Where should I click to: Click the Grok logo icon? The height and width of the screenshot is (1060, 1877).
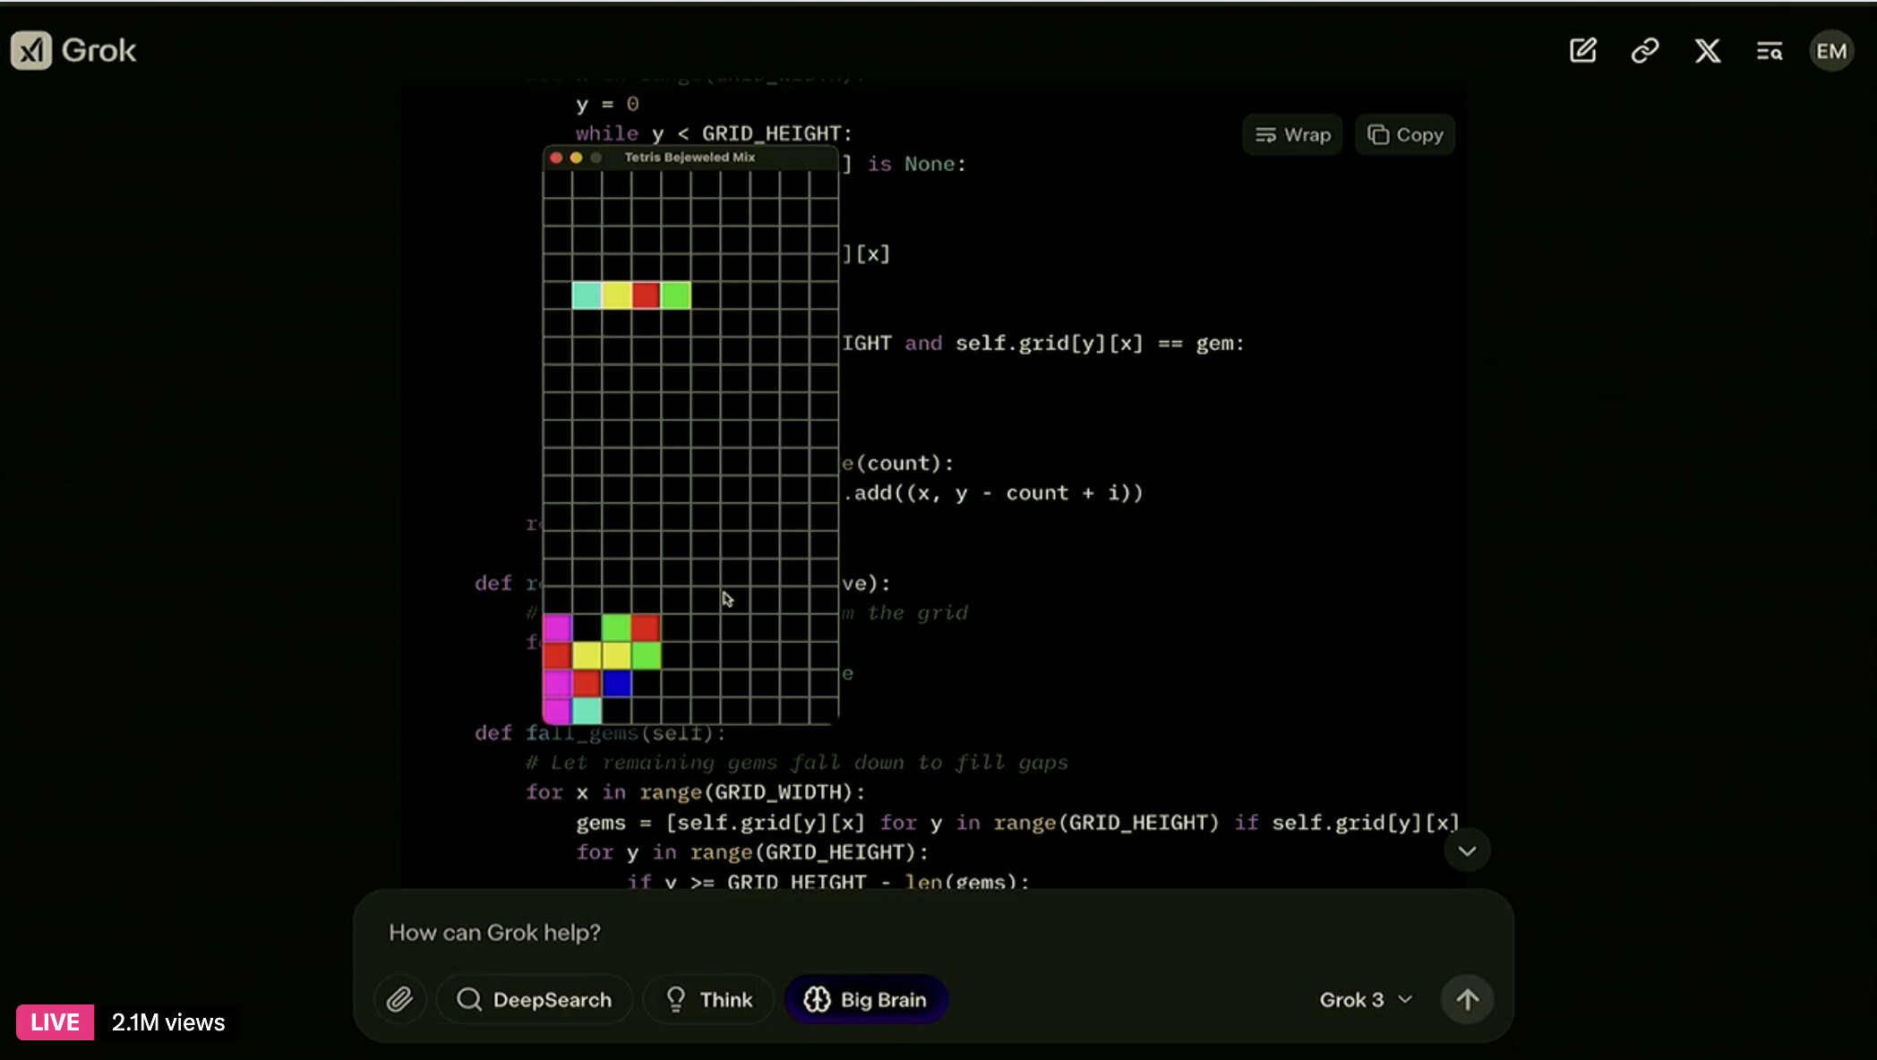(x=31, y=51)
